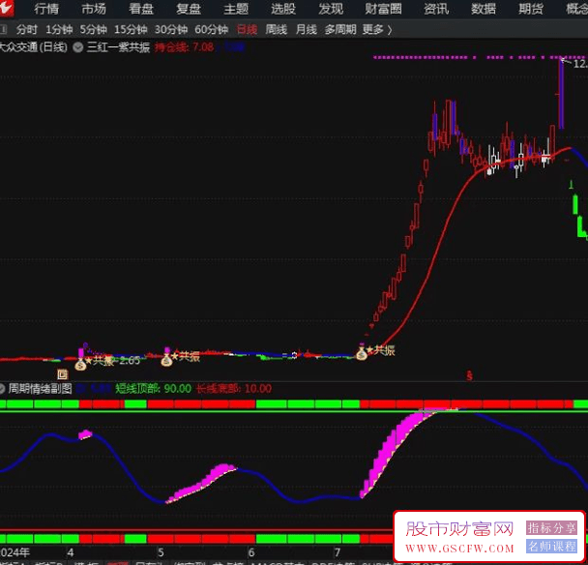Open the 行情 menu
The width and height of the screenshot is (588, 565).
tap(46, 9)
